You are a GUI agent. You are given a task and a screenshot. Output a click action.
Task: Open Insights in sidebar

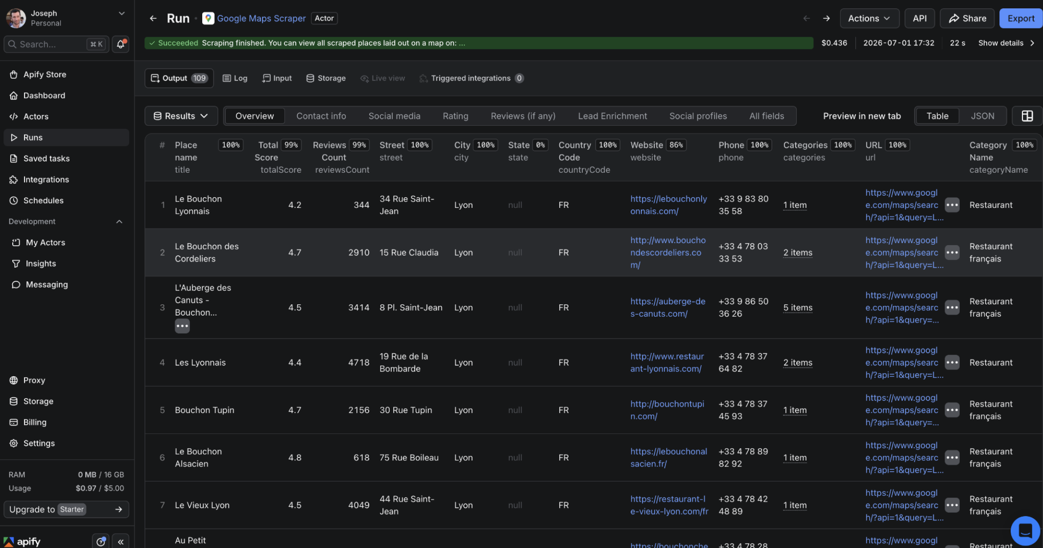tap(66, 264)
